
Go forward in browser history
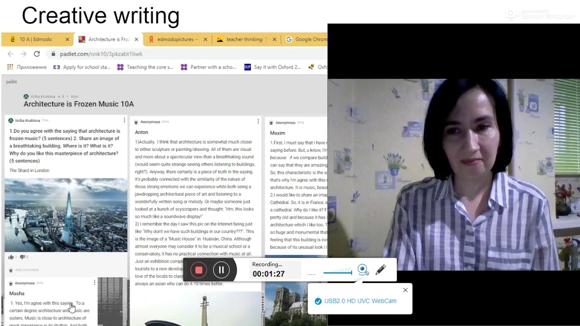24,54
